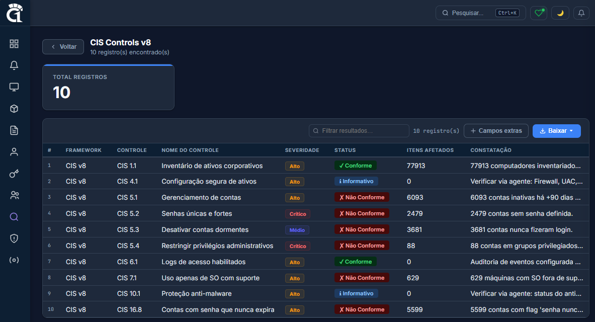Open the single user icon in sidebar
The width and height of the screenshot is (595, 322).
(14, 152)
